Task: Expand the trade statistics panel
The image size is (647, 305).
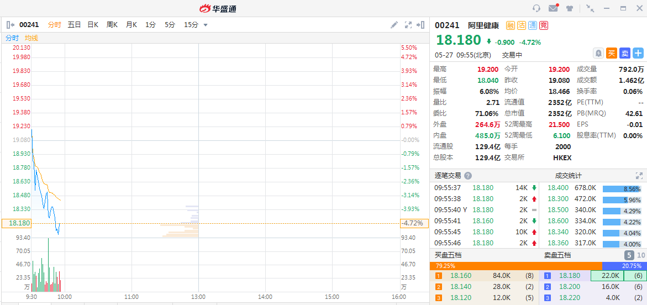Action: (x=639, y=176)
